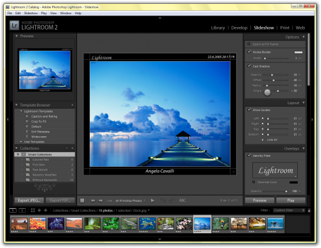Switch to the Develop module

(239, 28)
